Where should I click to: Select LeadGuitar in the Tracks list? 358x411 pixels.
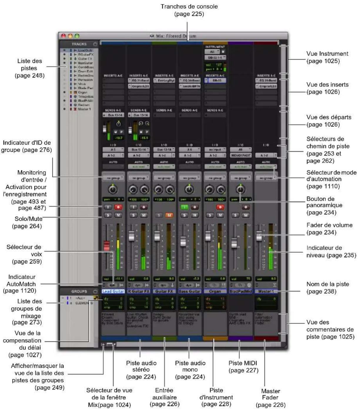point(85,51)
